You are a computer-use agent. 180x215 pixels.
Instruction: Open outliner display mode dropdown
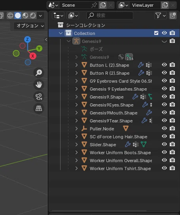click(x=73, y=15)
